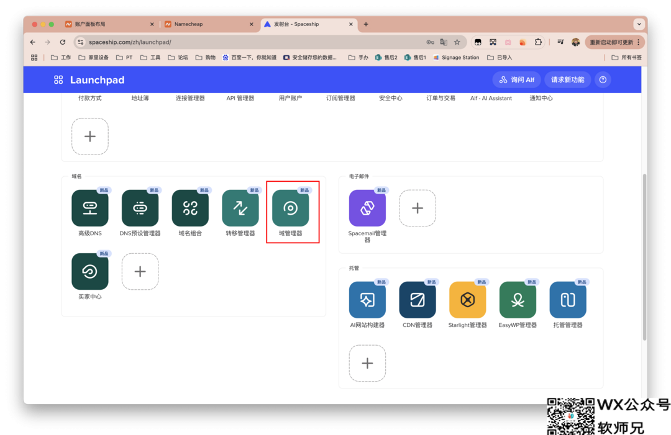Open the 域管理器 app icon
671x435 pixels.
coord(291,208)
